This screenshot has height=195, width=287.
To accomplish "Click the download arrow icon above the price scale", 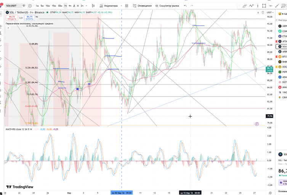I will tap(258, 13).
